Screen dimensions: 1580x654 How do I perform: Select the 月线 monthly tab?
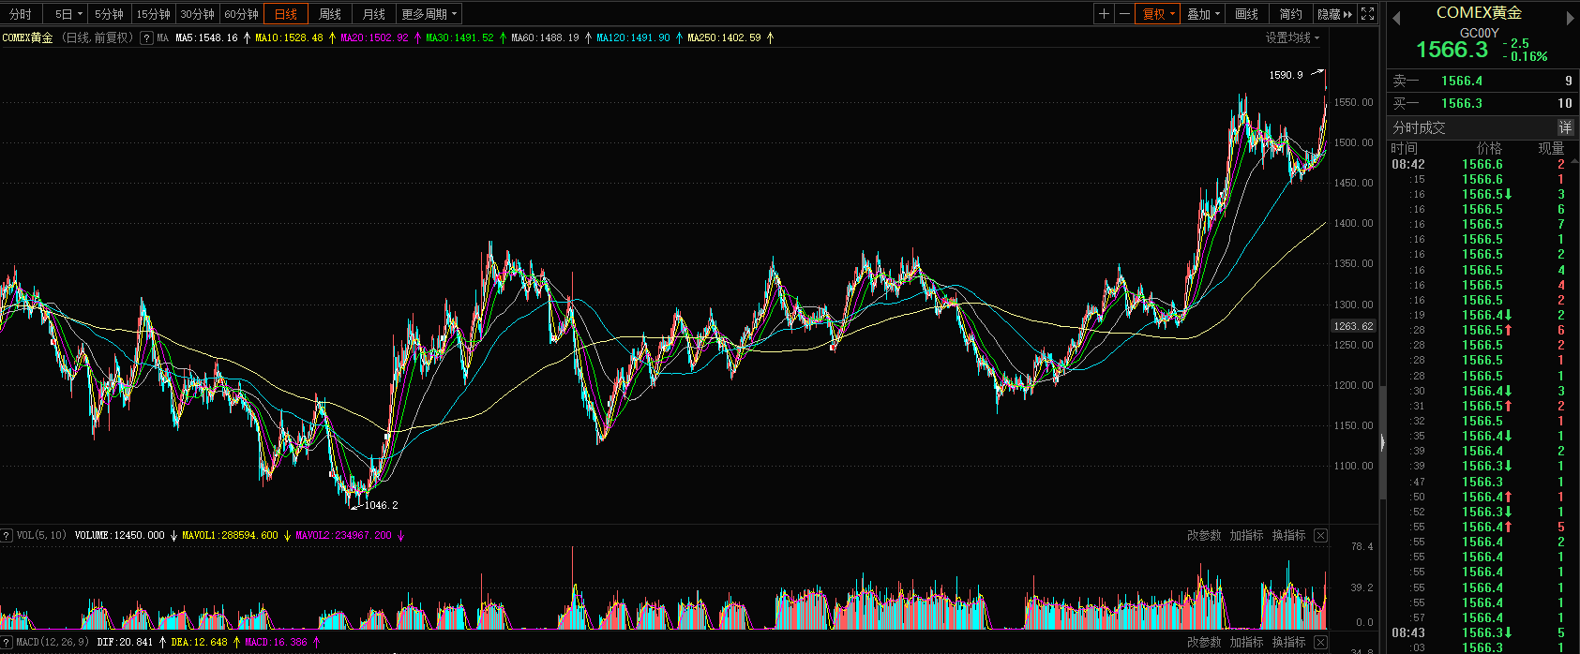pyautogui.click(x=374, y=14)
